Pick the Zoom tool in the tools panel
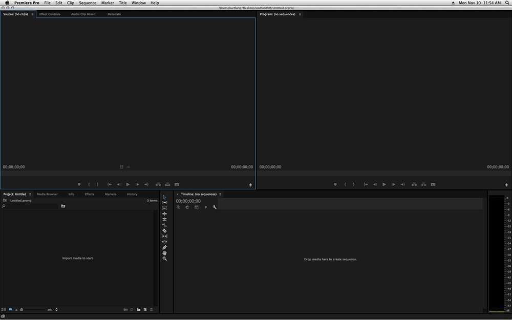 (164, 259)
